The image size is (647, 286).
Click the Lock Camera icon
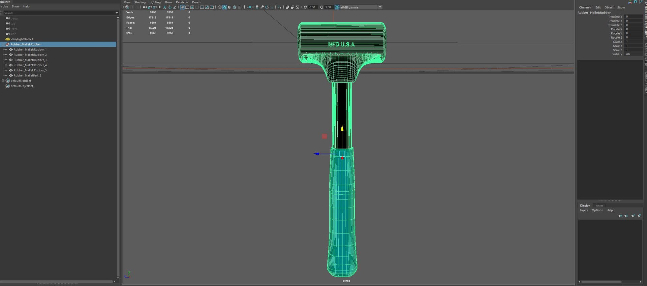pos(150,7)
